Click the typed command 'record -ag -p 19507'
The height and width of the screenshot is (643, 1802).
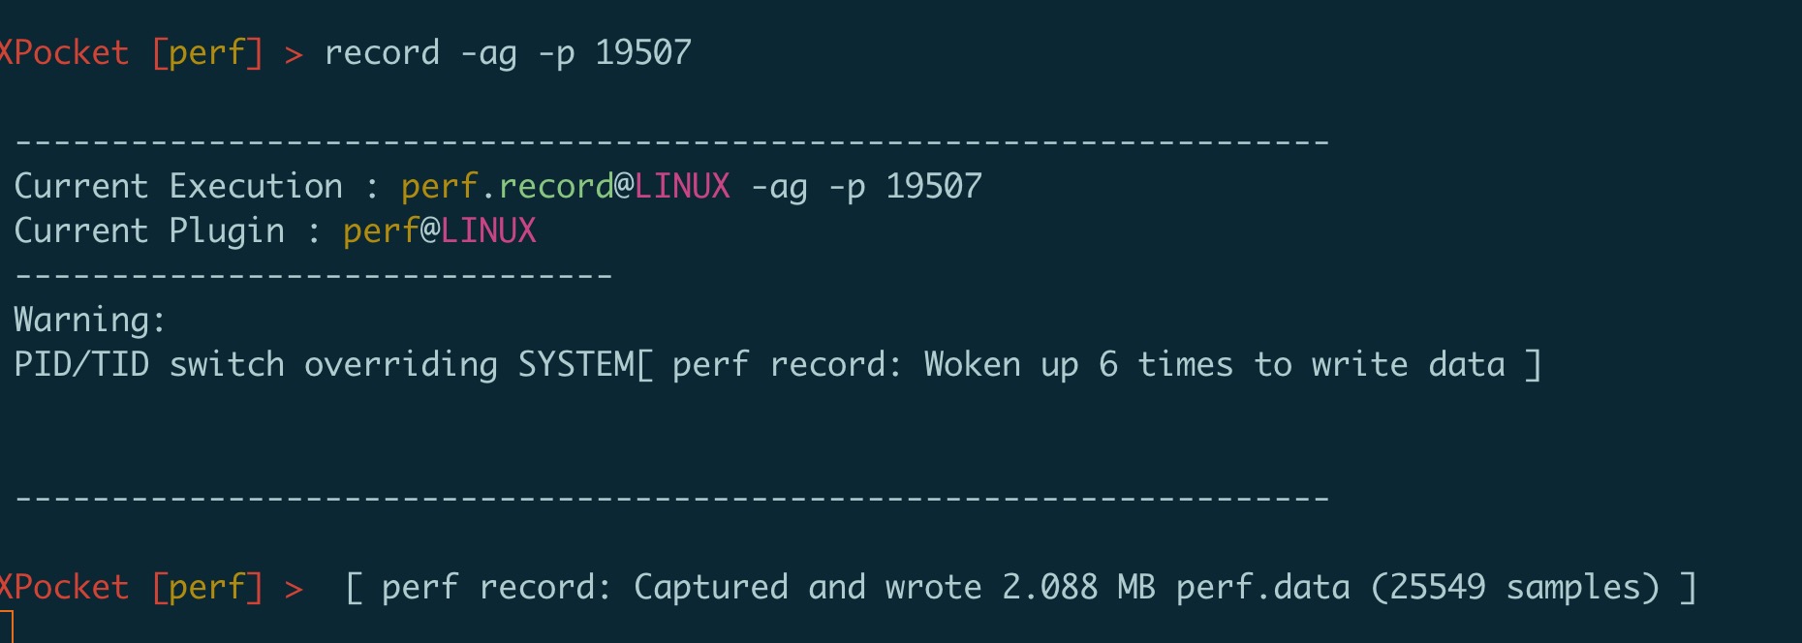pyautogui.click(x=508, y=53)
